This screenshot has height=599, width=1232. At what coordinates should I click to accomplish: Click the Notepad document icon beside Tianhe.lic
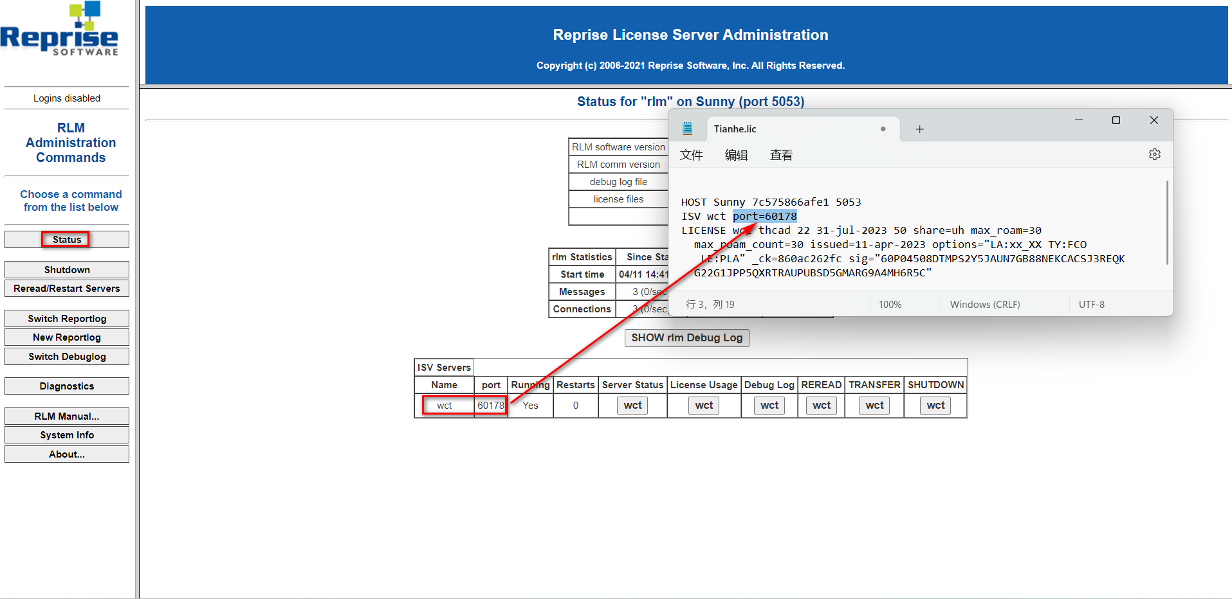coord(687,129)
